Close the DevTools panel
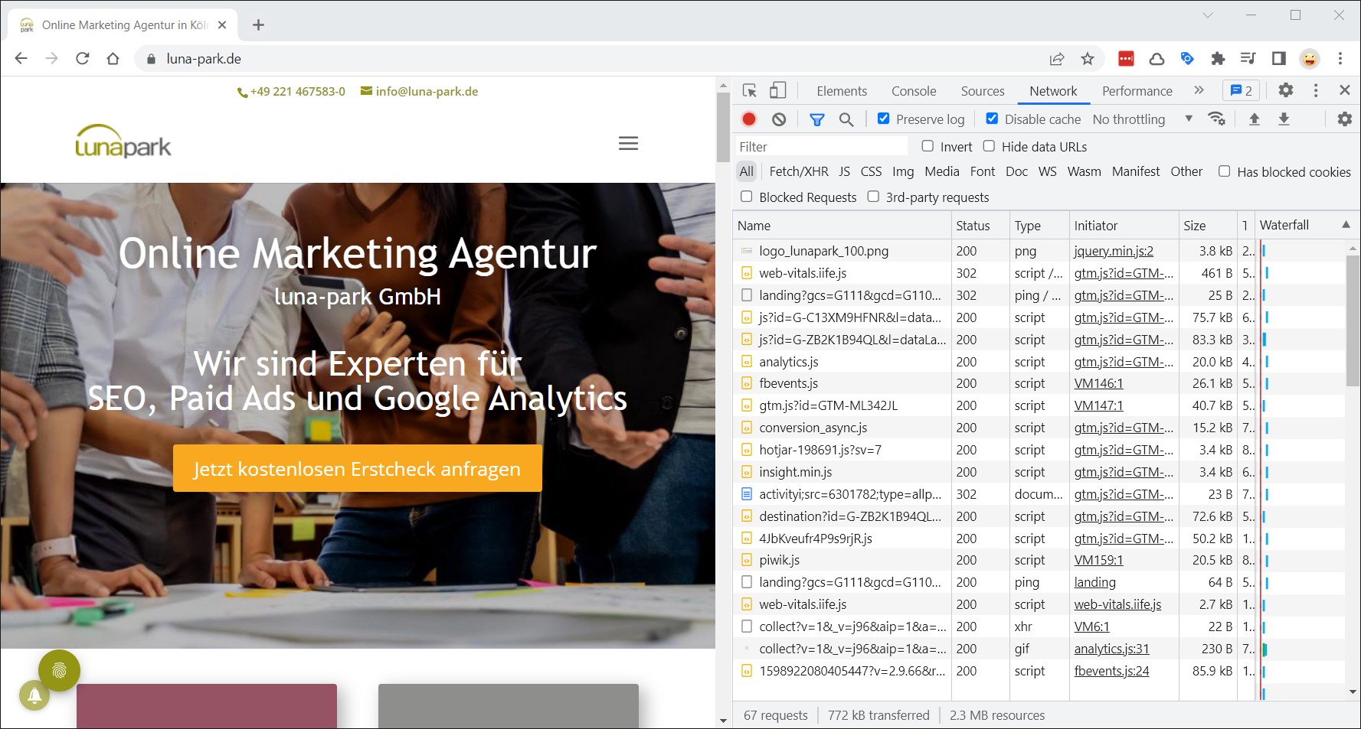This screenshot has height=729, width=1361. pyautogui.click(x=1344, y=90)
